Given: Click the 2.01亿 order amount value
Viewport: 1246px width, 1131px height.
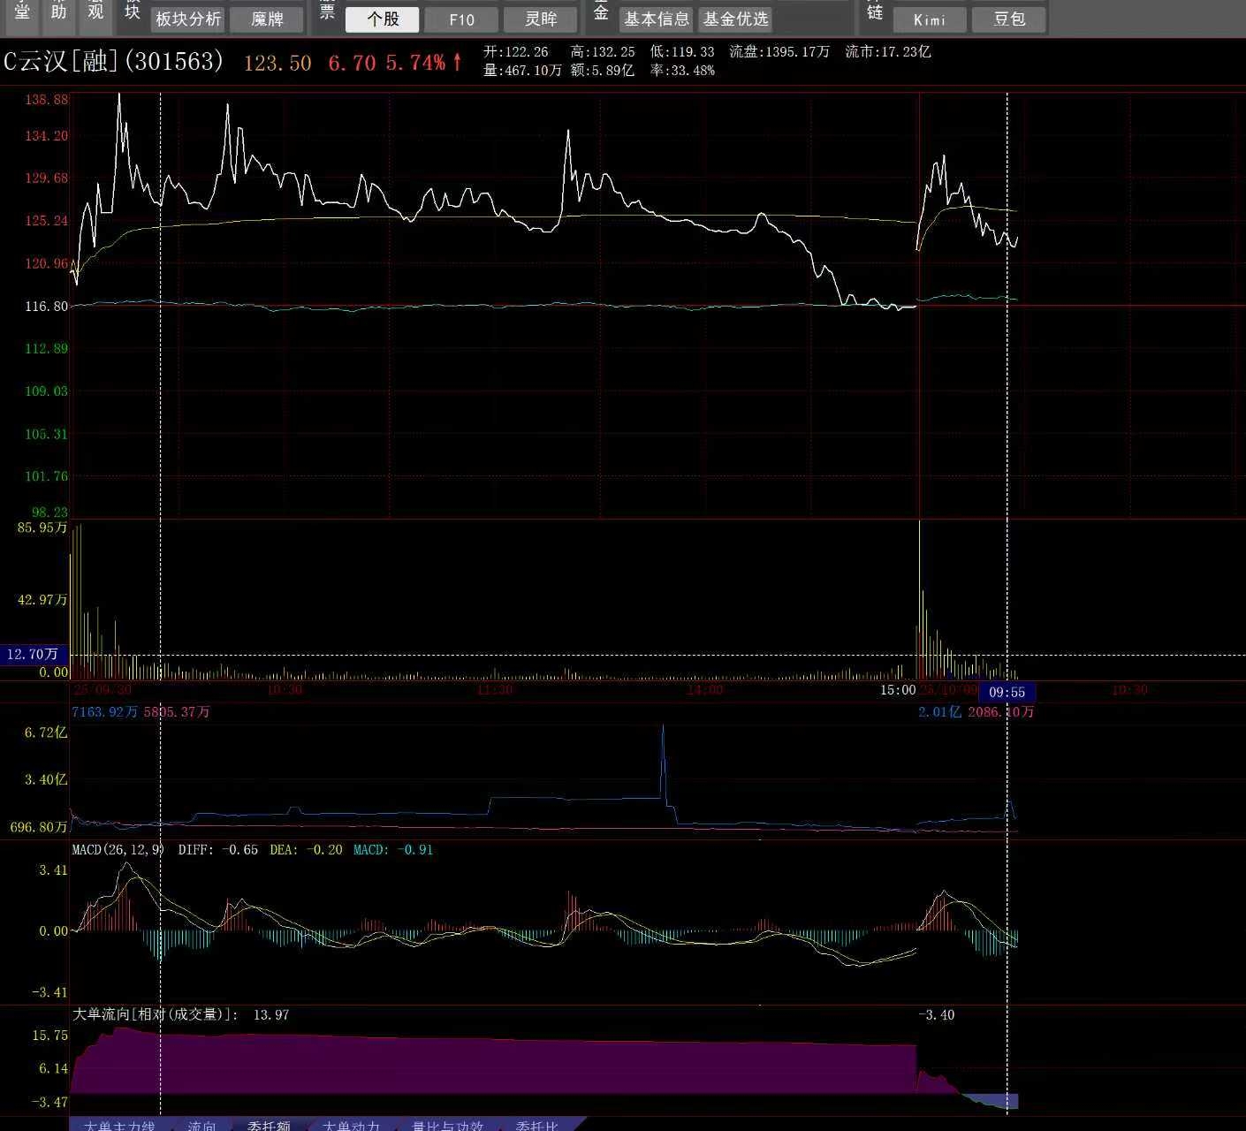Looking at the screenshot, I should click(939, 712).
